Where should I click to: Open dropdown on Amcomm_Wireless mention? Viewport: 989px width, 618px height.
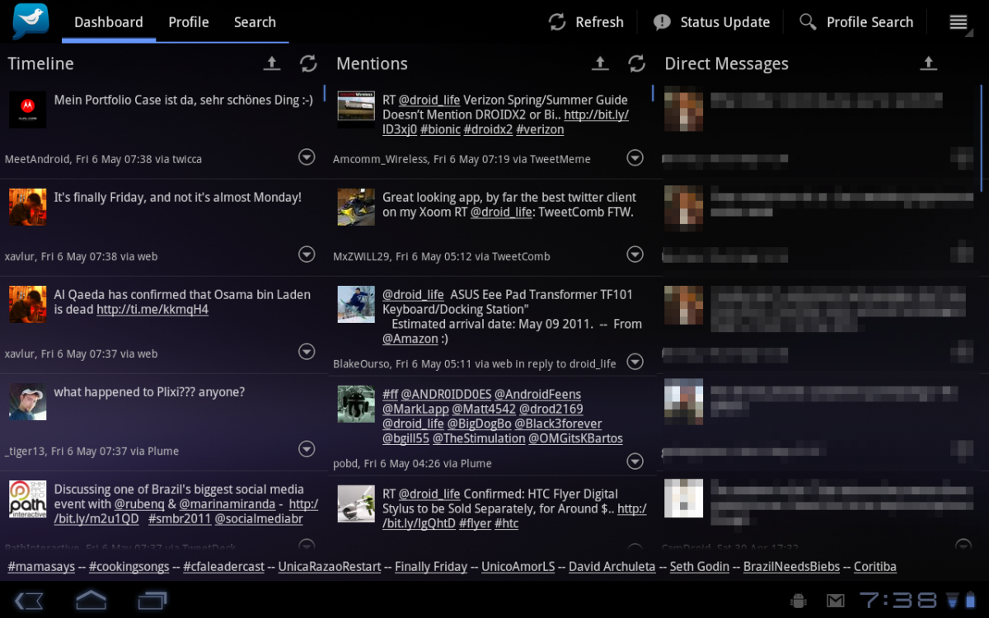click(635, 157)
